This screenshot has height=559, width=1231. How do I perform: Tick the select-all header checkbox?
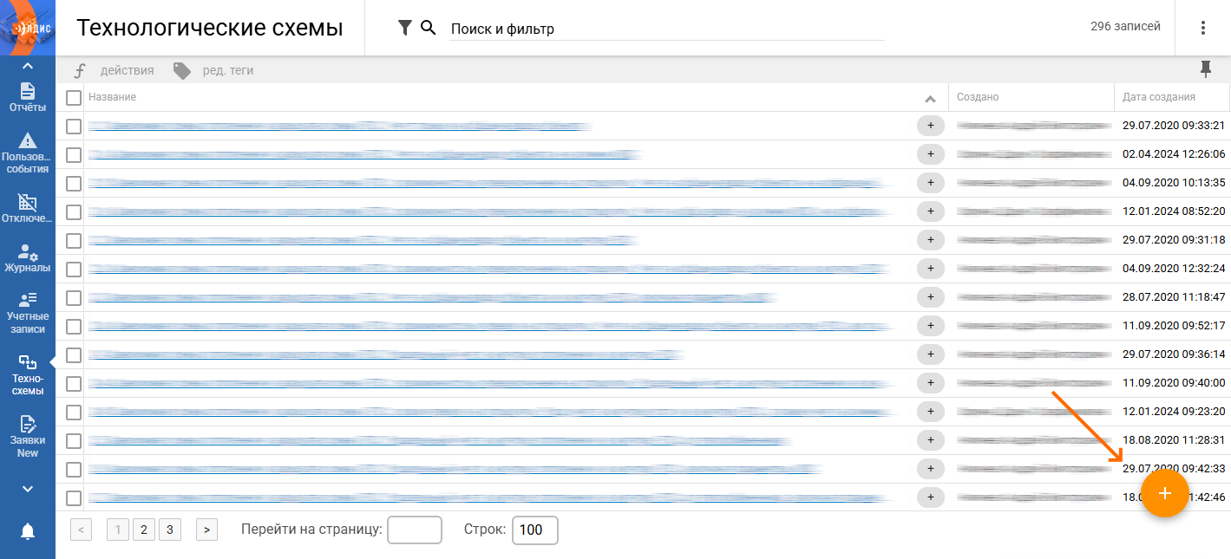point(74,98)
